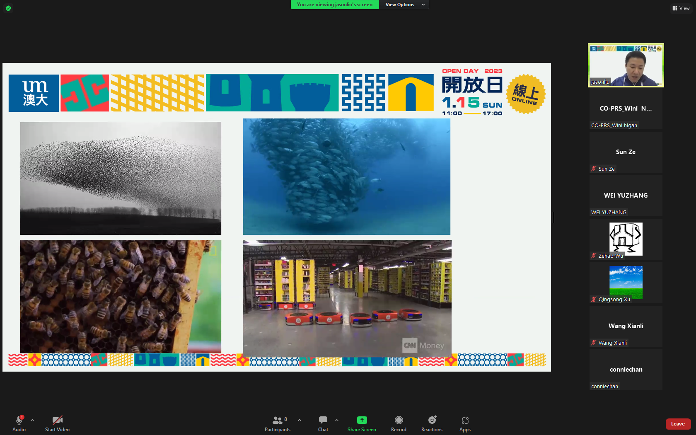
Task: Turn on camera with Start Video
Action: [x=57, y=423]
